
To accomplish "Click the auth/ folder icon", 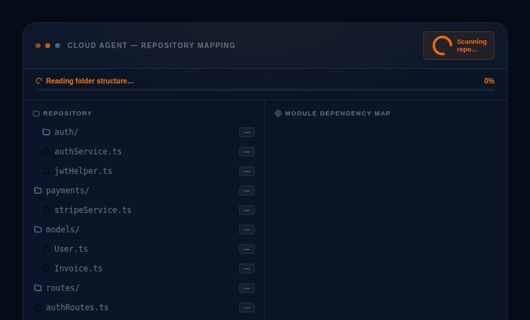I will click(46, 132).
